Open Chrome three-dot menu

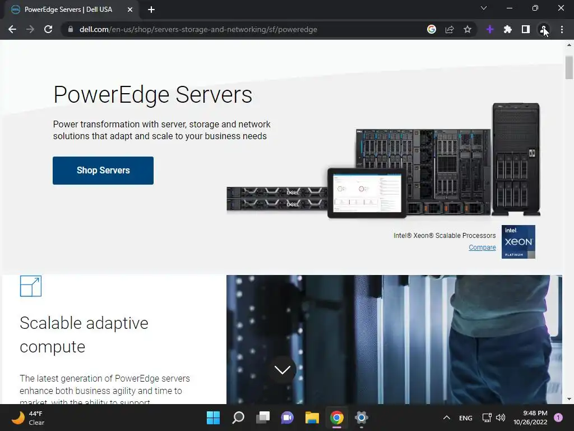562,29
